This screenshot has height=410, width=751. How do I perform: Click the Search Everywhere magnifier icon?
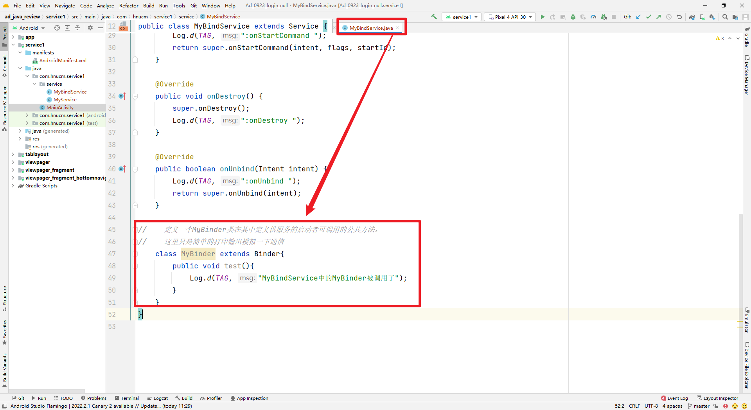pyautogui.click(x=725, y=17)
